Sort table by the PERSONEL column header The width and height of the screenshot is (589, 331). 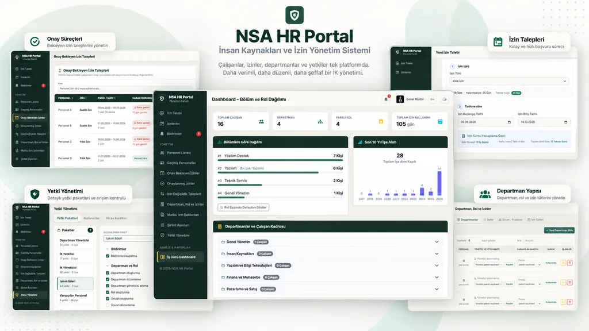coord(66,98)
